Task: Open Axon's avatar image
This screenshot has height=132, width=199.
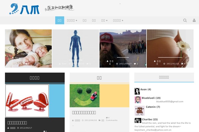Action: (x=137, y=91)
